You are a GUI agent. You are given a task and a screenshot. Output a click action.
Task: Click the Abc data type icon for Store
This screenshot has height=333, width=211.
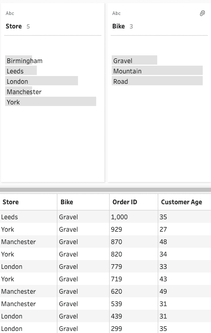pos(10,13)
